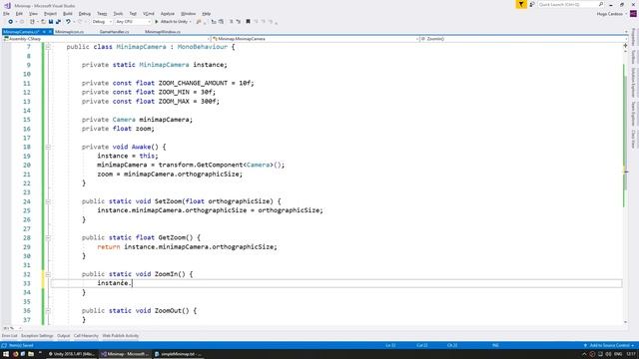The width and height of the screenshot is (639, 359).
Task: Switch to the GameHandler.cs tab
Action: [x=114, y=31]
